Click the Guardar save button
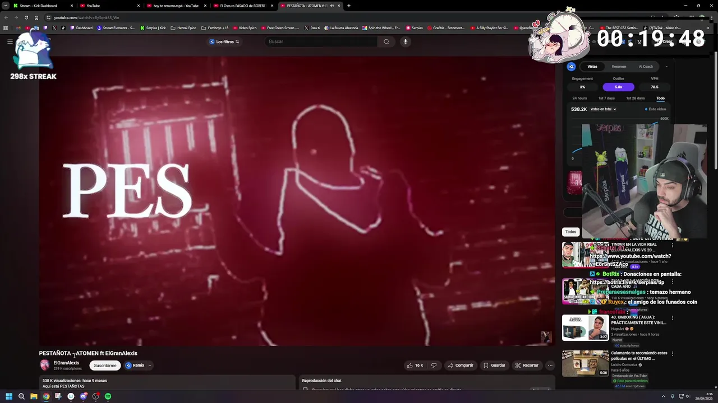718x403 pixels. [x=494, y=365]
